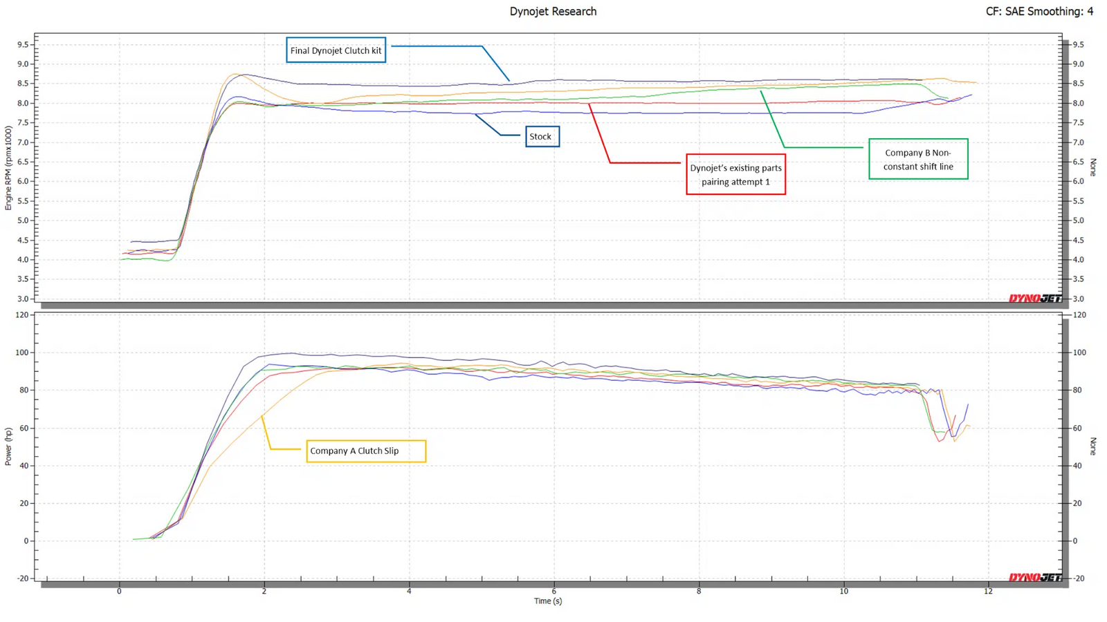Click the right-side None label of Power chart
1107x622 pixels.
pyautogui.click(x=1093, y=446)
